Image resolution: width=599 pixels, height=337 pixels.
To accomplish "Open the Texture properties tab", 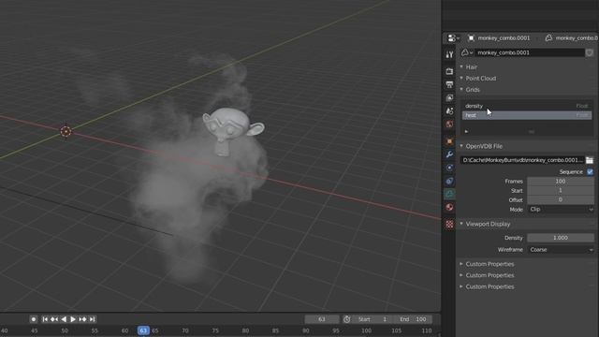I will click(449, 225).
